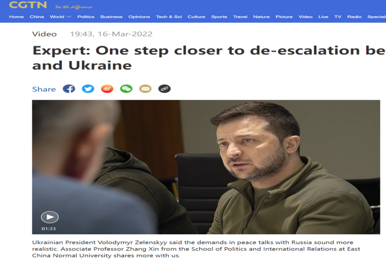Click the Zelenskyy video thumbnail

pos(206,167)
